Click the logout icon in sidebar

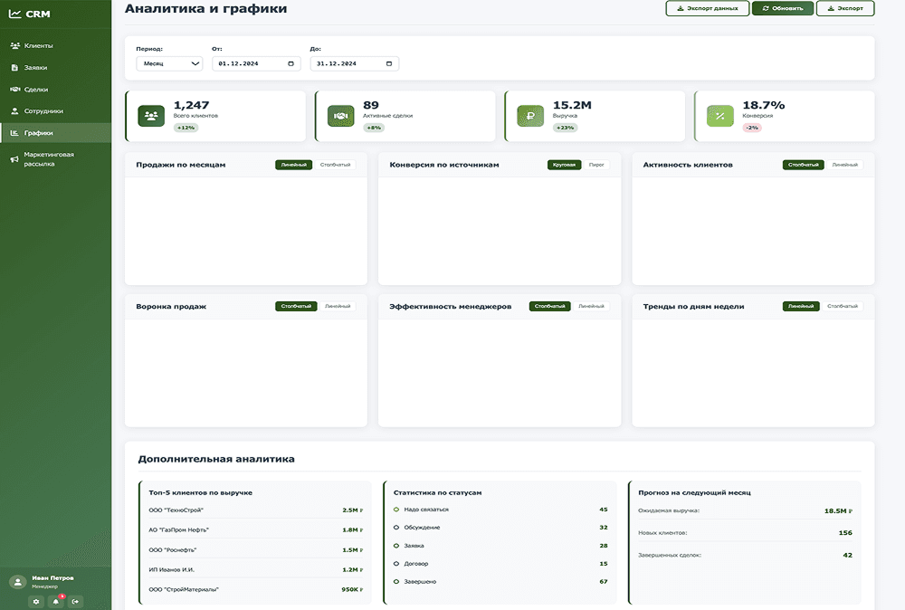click(76, 601)
